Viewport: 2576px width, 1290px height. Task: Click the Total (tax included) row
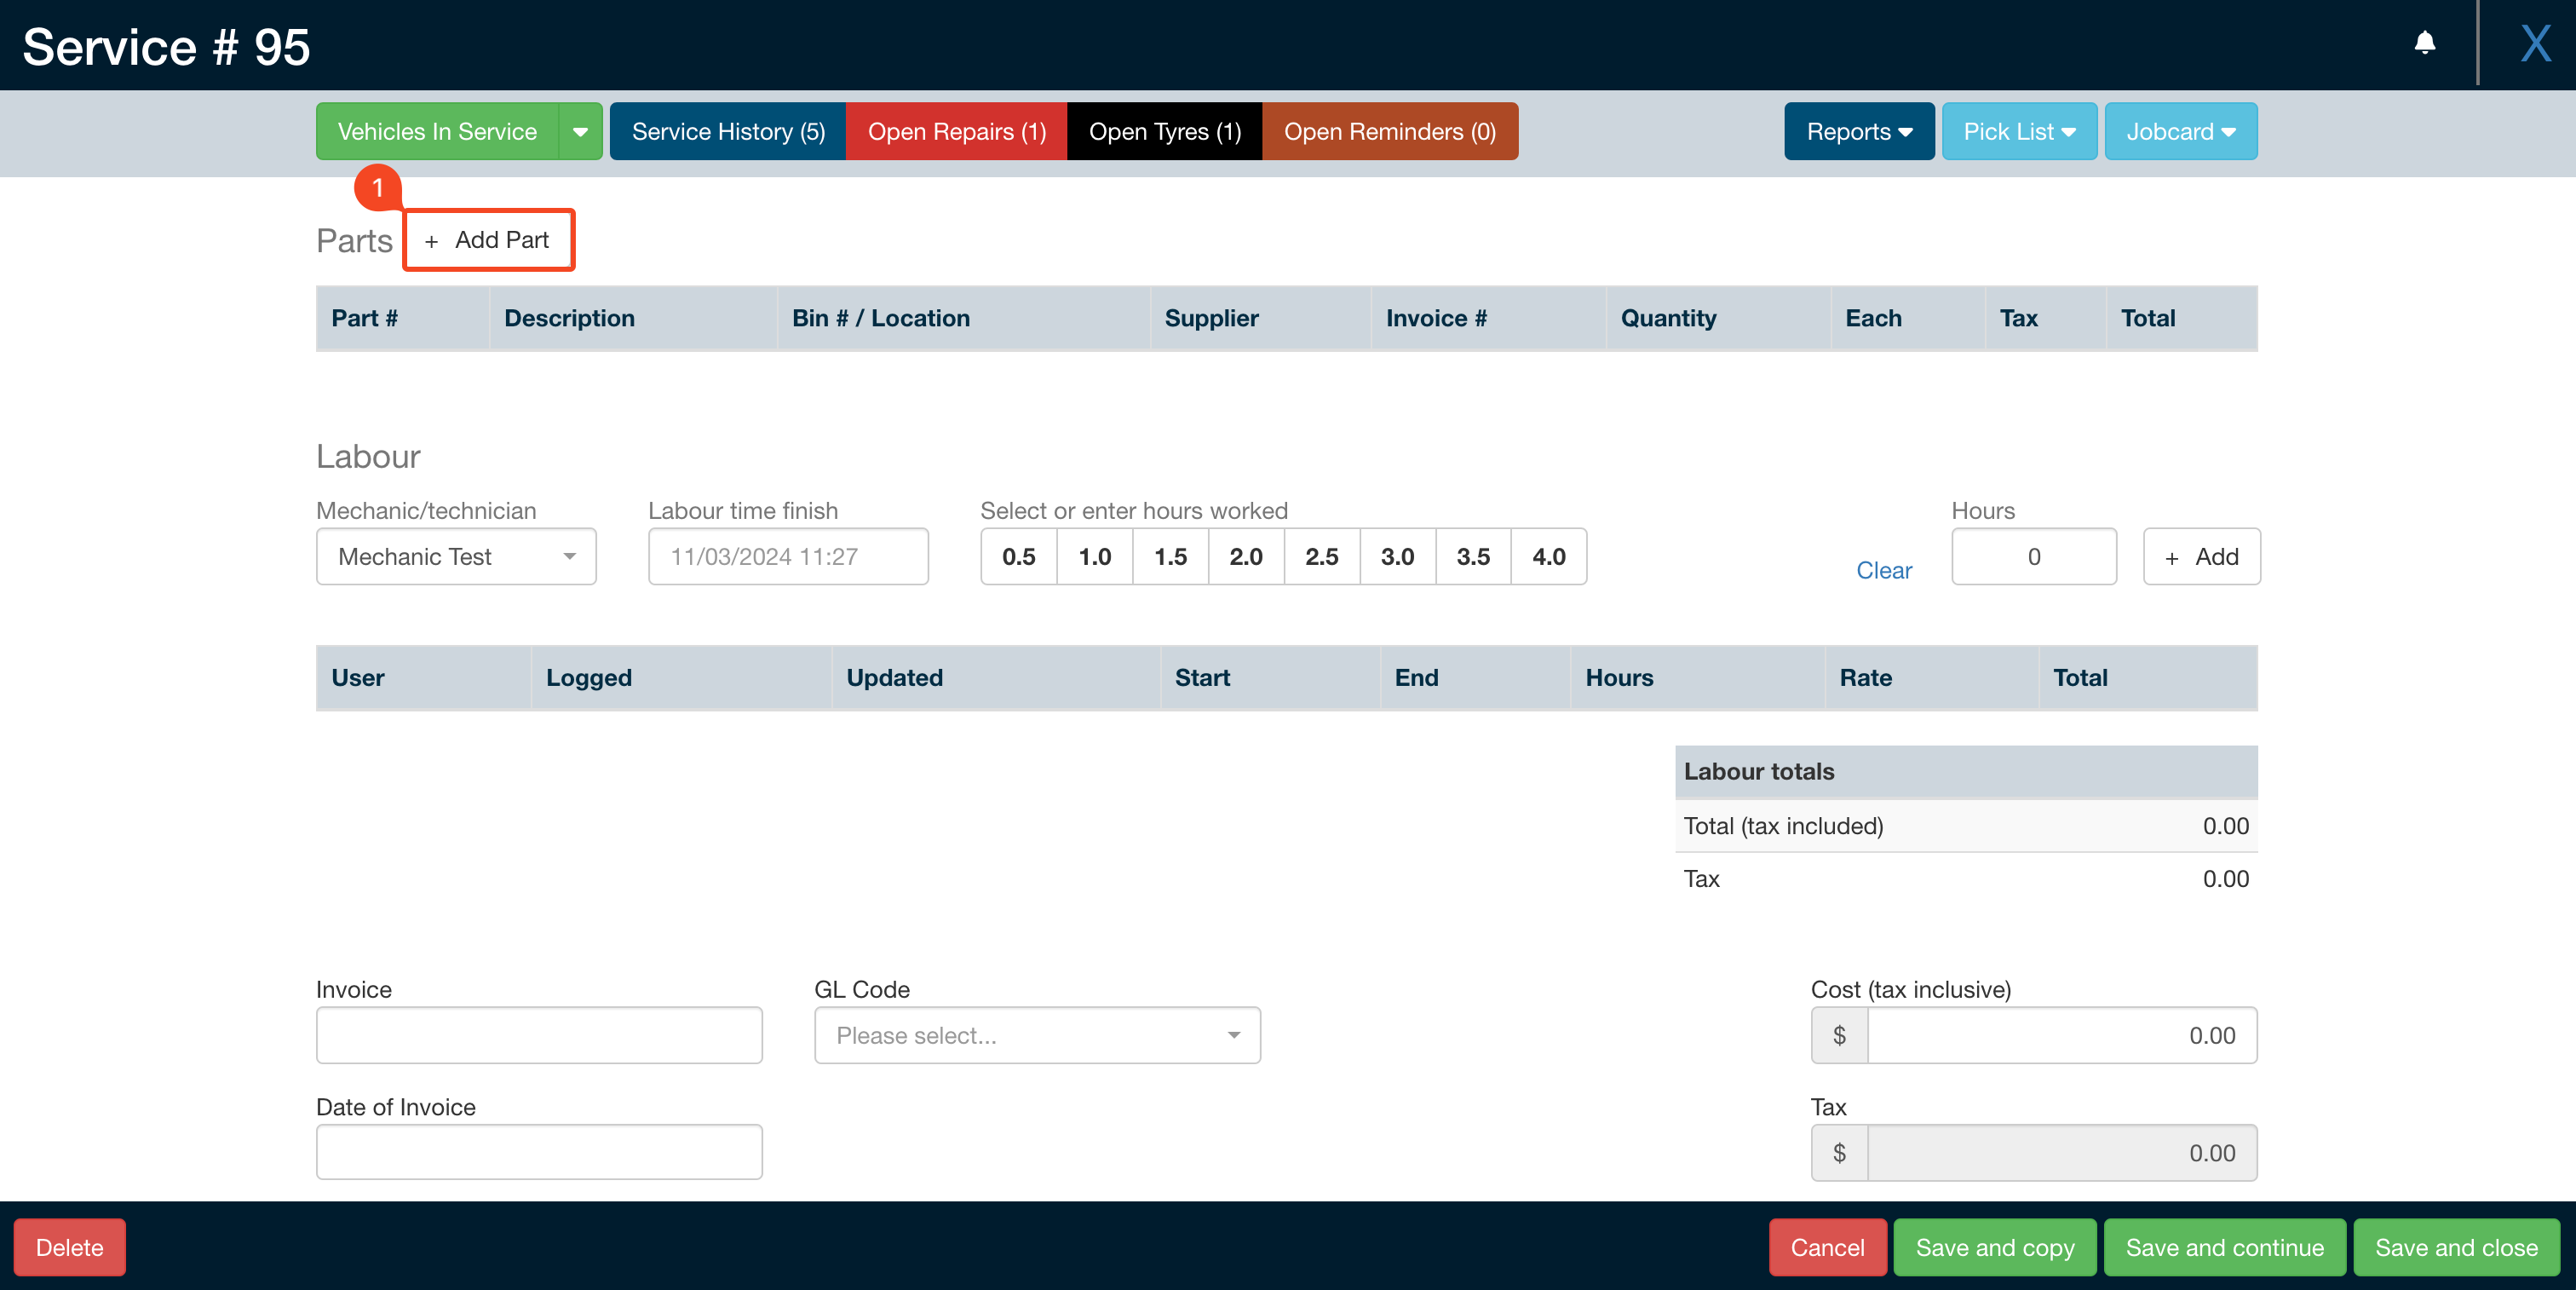pos(1966,826)
